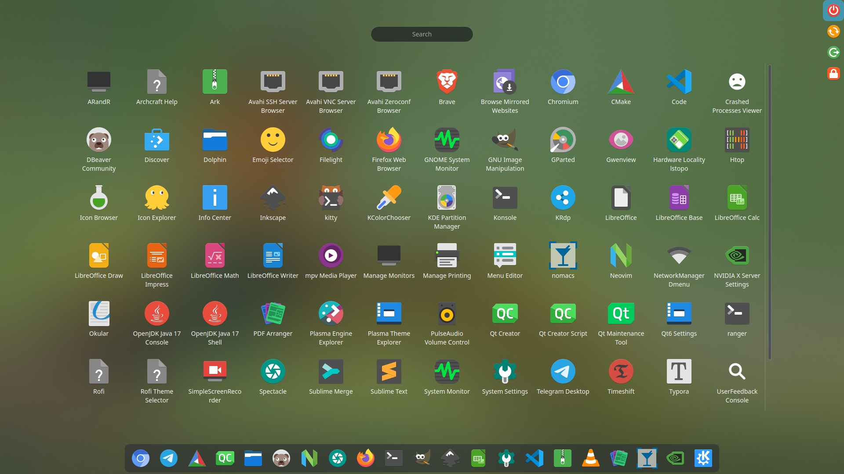The height and width of the screenshot is (474, 844).
Task: Click the KDE logo icon in dock
Action: [x=703, y=459]
